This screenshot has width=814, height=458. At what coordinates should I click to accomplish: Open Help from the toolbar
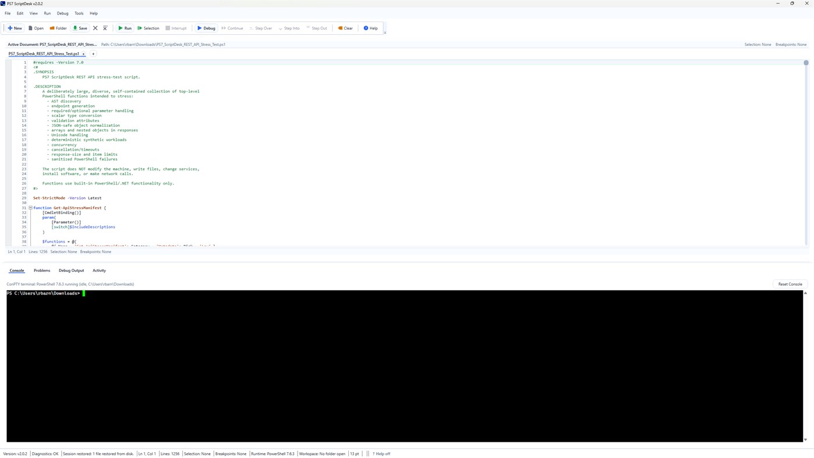pos(370,28)
